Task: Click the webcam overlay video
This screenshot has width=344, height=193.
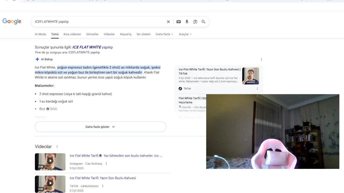Action: [x=273, y=131]
